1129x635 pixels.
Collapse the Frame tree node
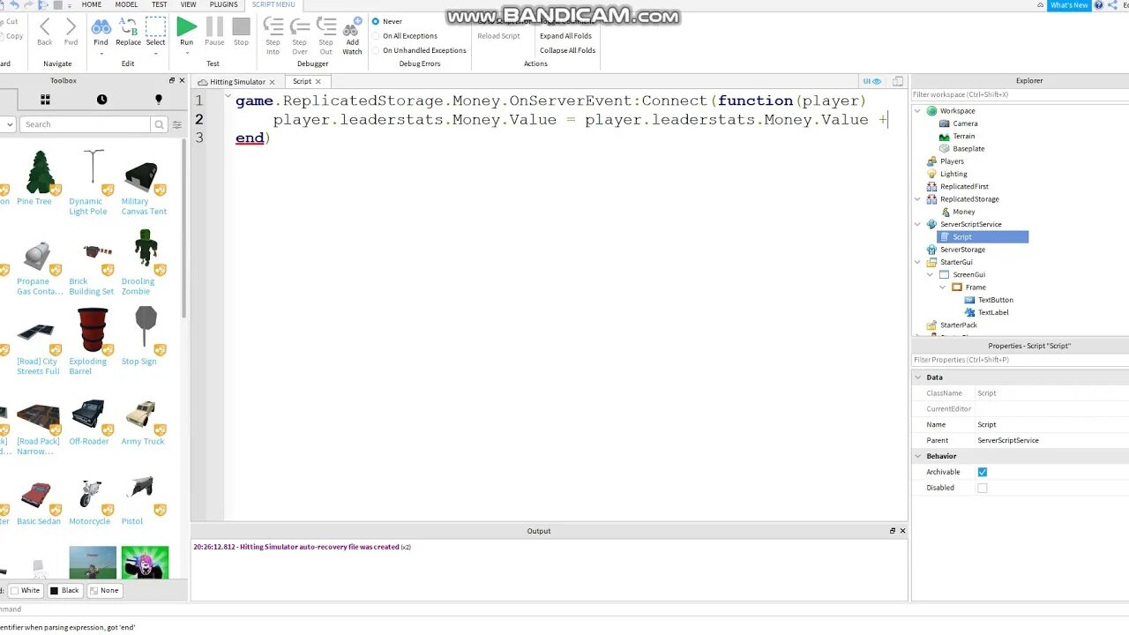pyautogui.click(x=942, y=288)
